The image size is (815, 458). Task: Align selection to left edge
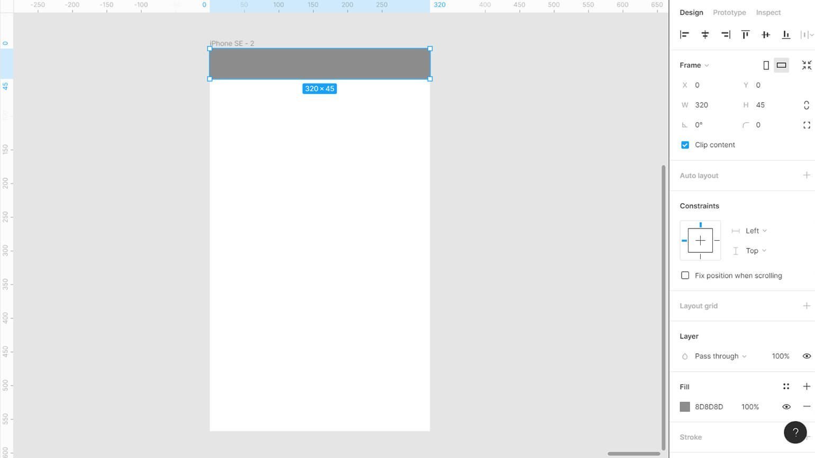point(684,35)
